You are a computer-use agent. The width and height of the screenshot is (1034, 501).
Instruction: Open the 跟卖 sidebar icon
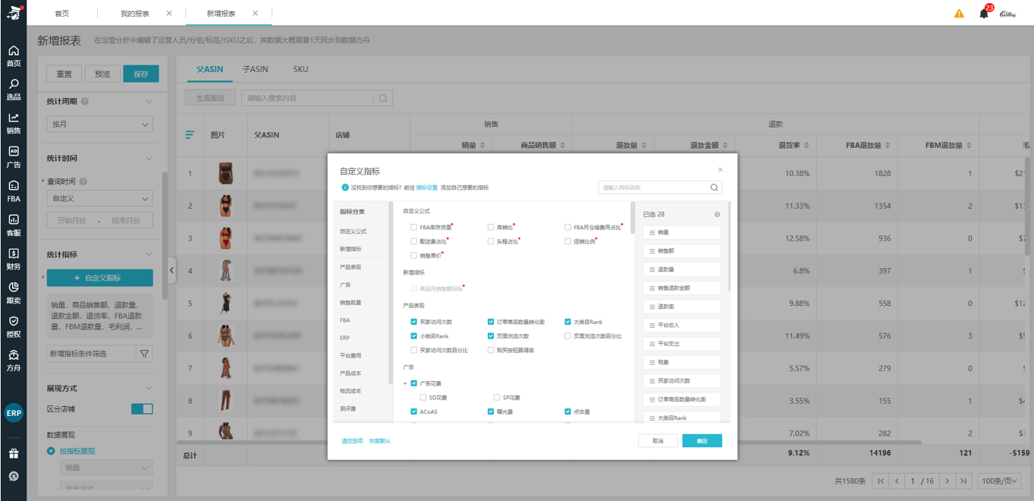click(x=14, y=291)
